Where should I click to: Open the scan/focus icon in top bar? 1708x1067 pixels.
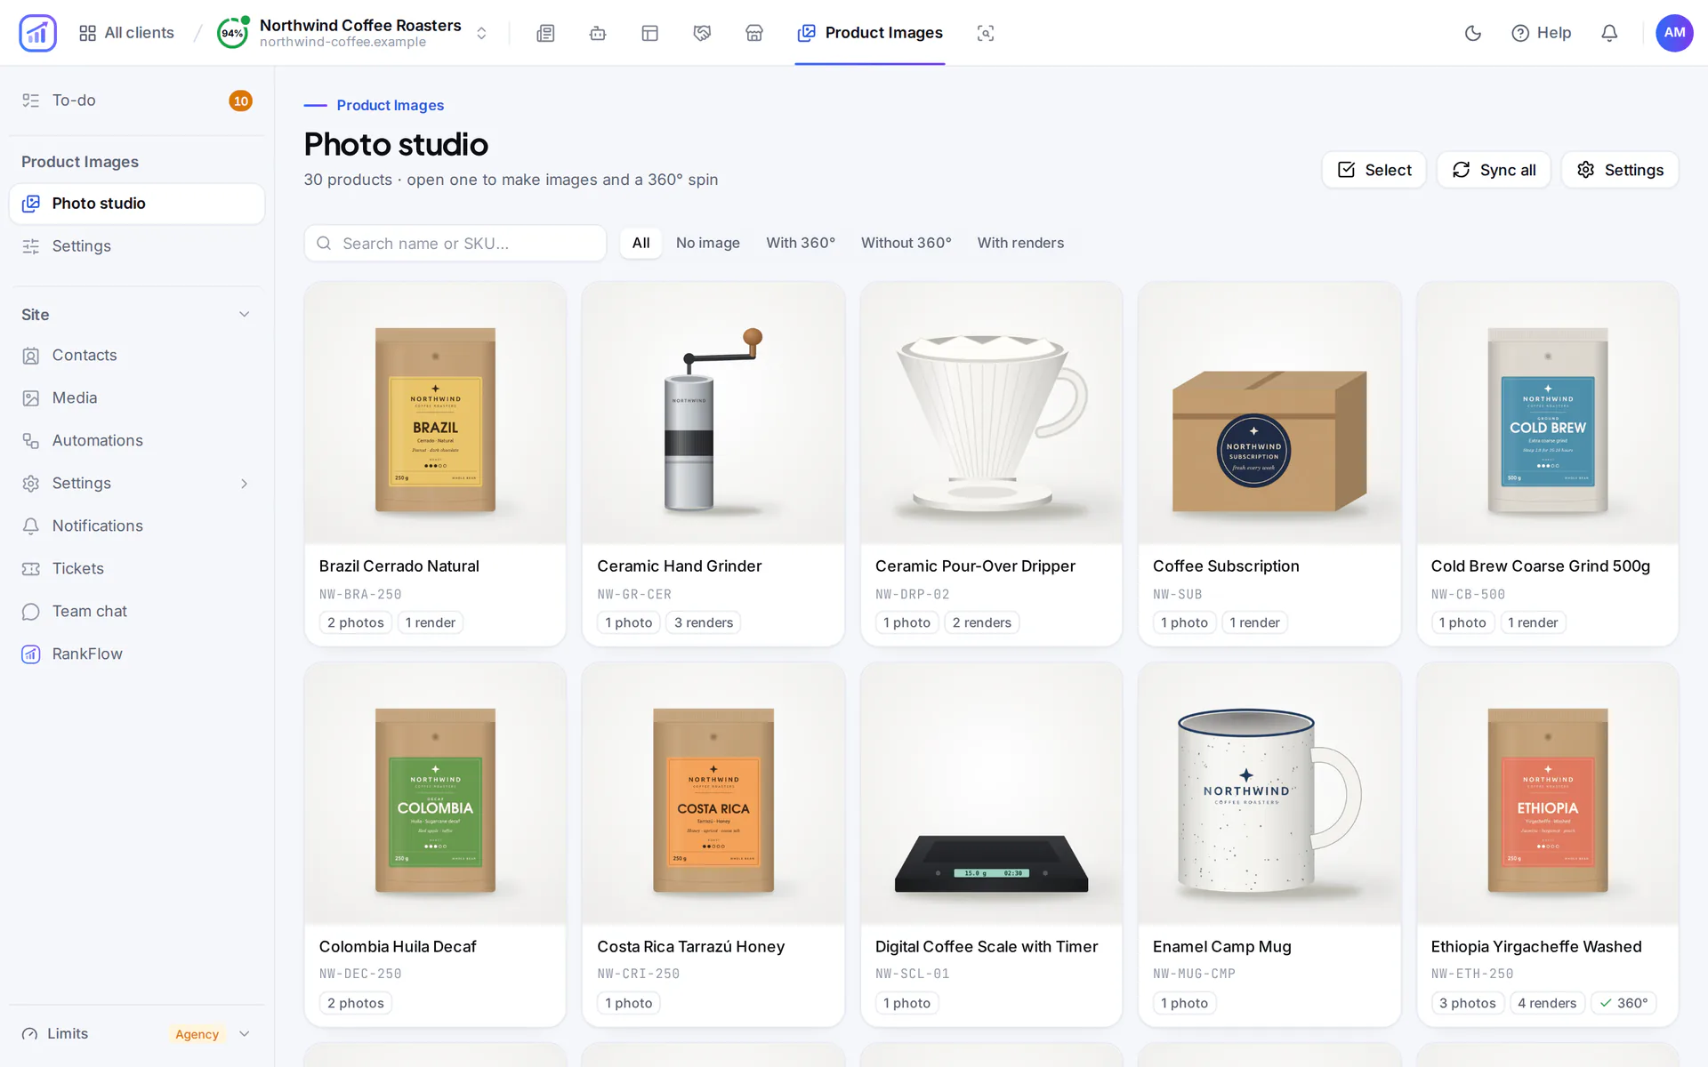(986, 33)
